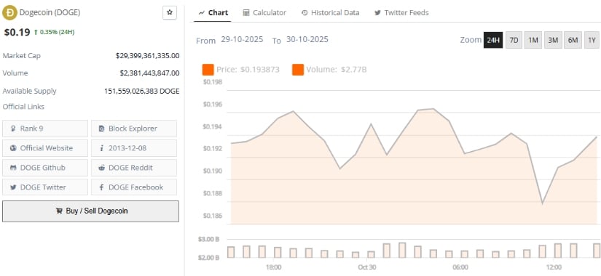The height and width of the screenshot is (276, 601).
Task: Visit the Official Website link
Action: (45, 148)
